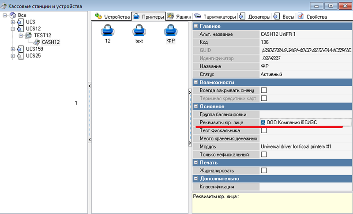353x214 pixels.
Task: Click the Идентификатор value 1024693
Action: click(271, 58)
